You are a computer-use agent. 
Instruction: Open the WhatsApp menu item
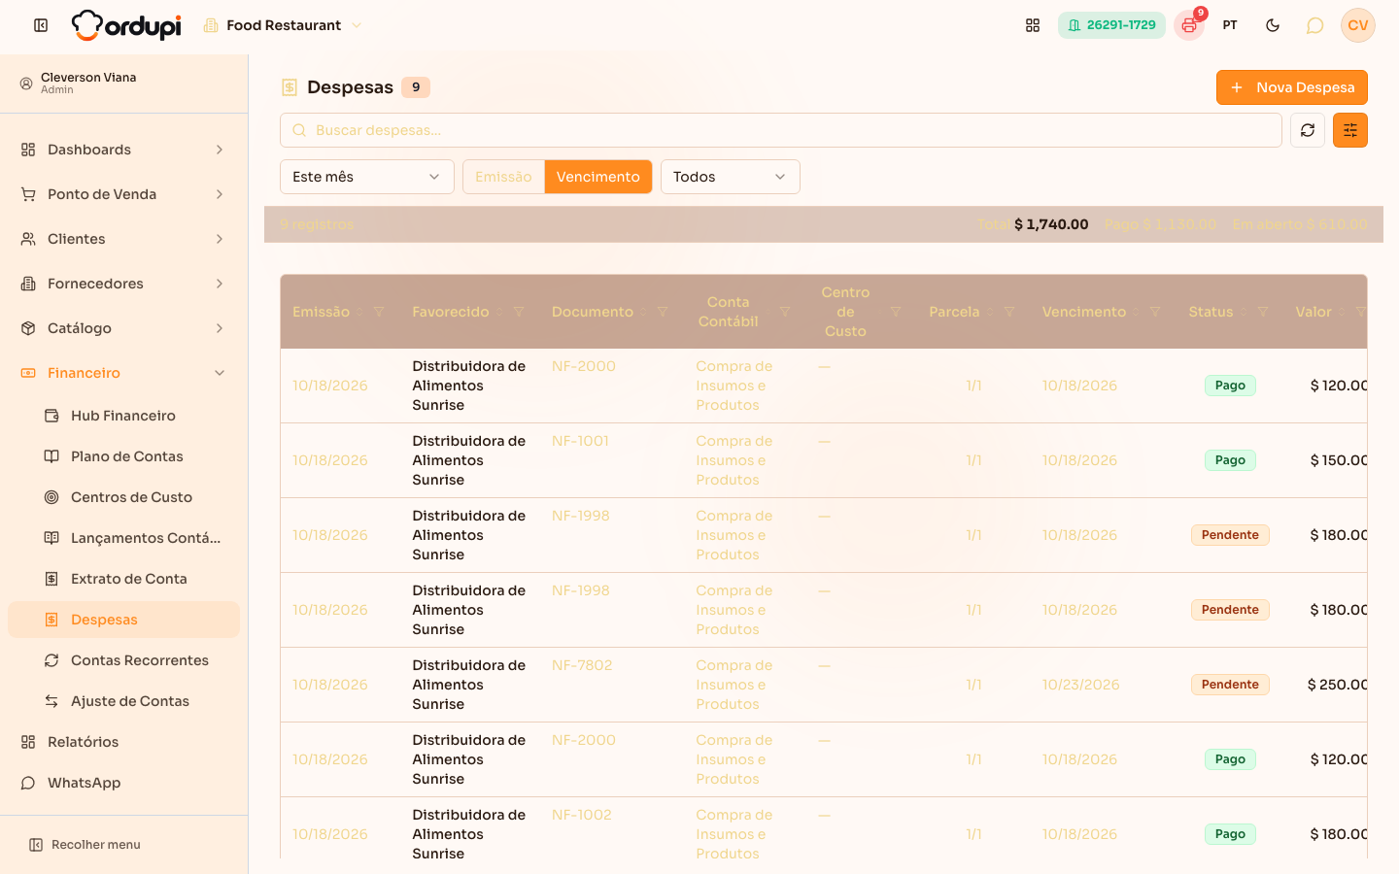(123, 783)
